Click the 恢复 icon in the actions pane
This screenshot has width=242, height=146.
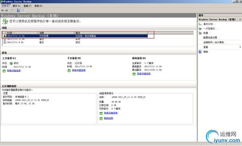[200, 33]
